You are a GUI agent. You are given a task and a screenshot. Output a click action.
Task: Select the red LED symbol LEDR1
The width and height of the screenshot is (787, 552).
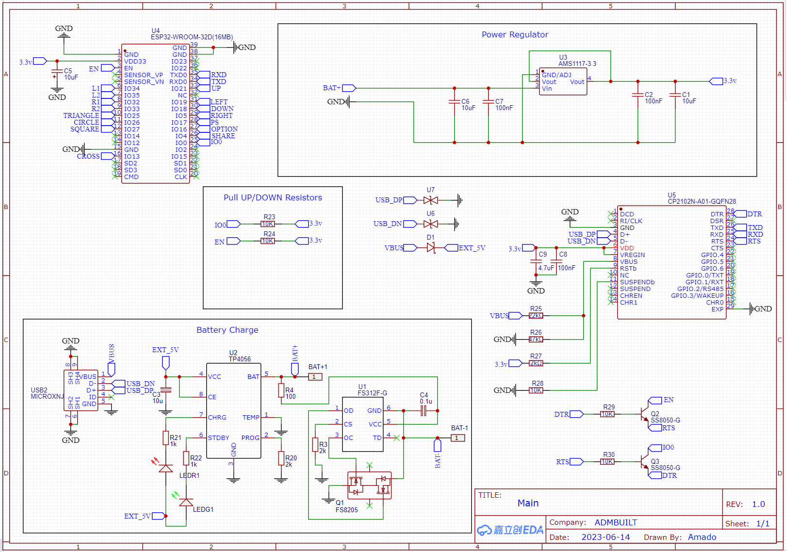165,468
